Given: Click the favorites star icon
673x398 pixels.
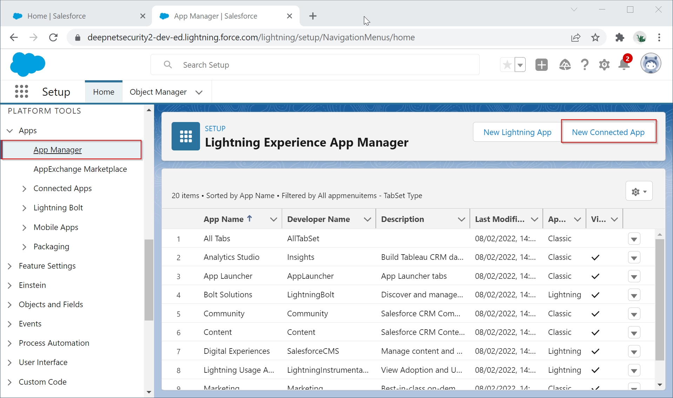Looking at the screenshot, I should [x=507, y=65].
